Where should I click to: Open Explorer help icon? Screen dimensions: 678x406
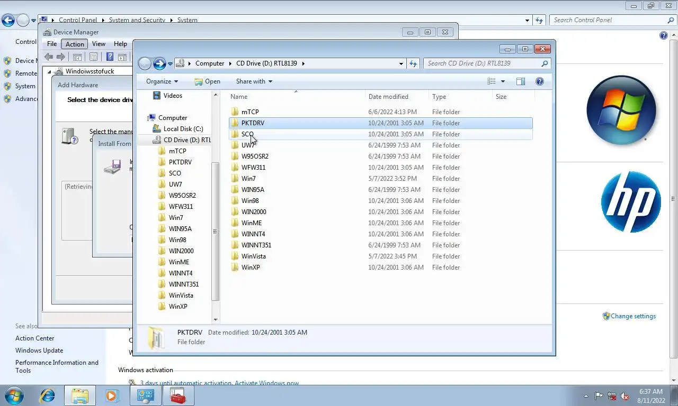[540, 81]
